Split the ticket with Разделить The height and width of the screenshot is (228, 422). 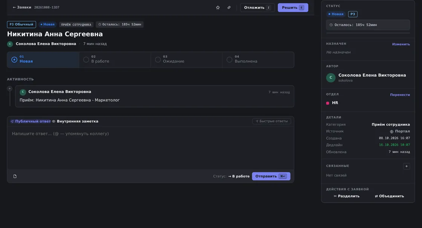(347, 196)
